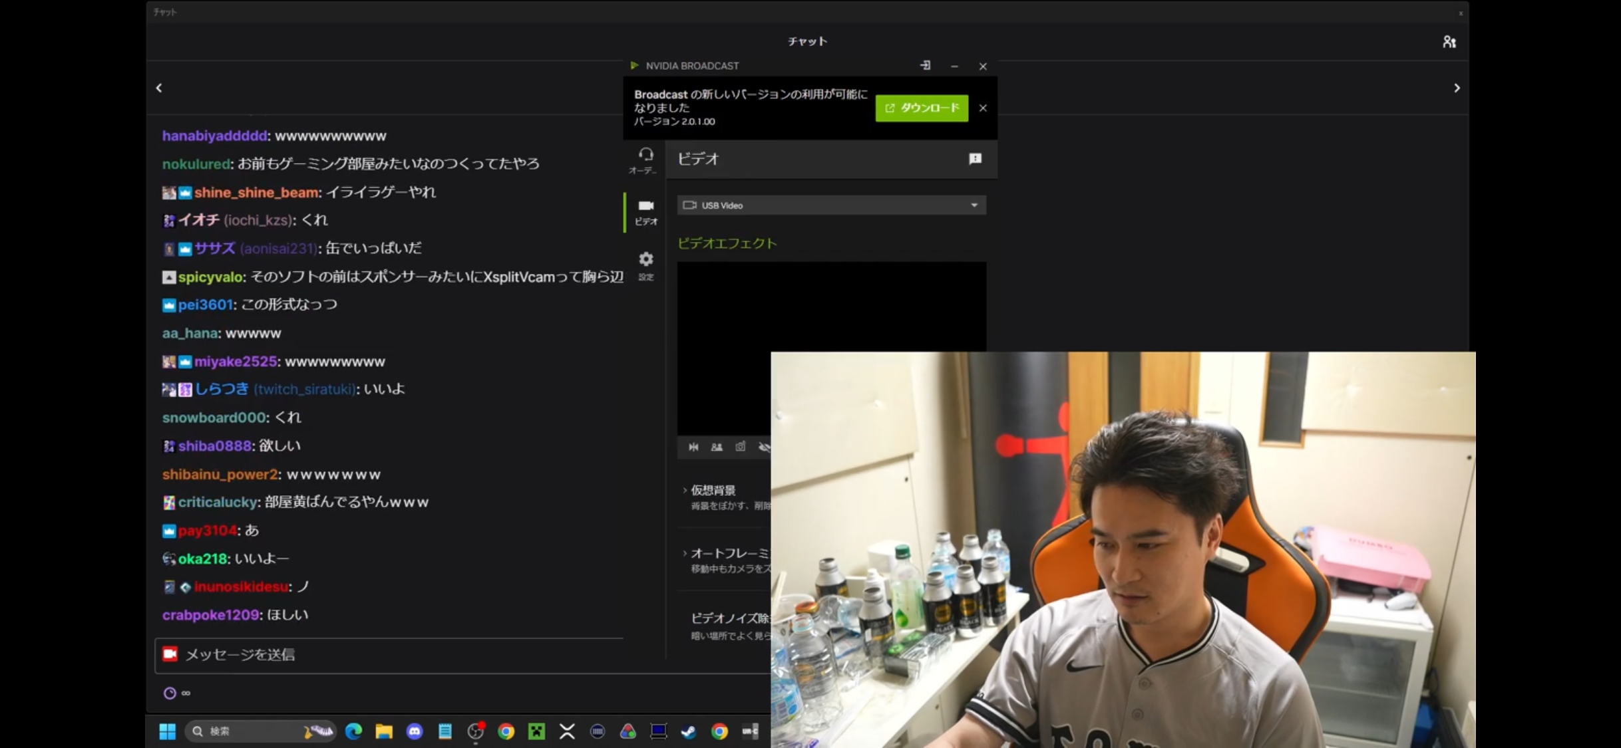Toggle the hide preview eye icon
The image size is (1621, 748).
coord(764,447)
